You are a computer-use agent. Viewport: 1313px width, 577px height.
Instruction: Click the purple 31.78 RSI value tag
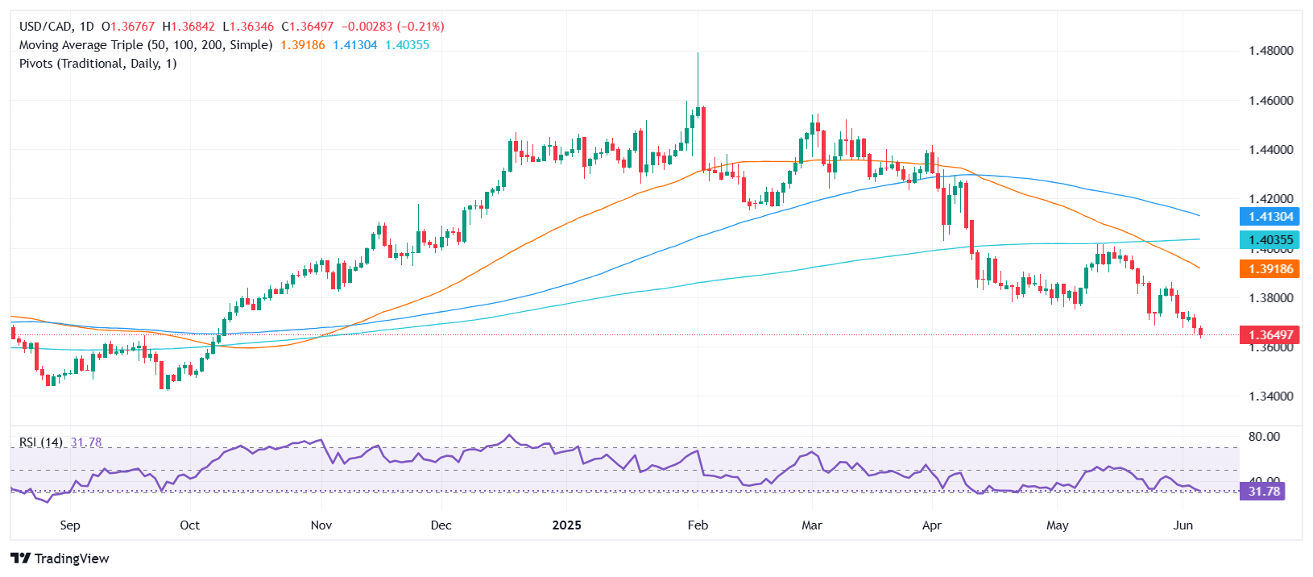tap(1263, 491)
